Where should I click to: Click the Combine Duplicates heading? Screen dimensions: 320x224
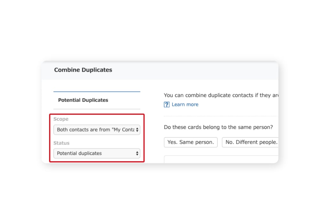point(83,70)
